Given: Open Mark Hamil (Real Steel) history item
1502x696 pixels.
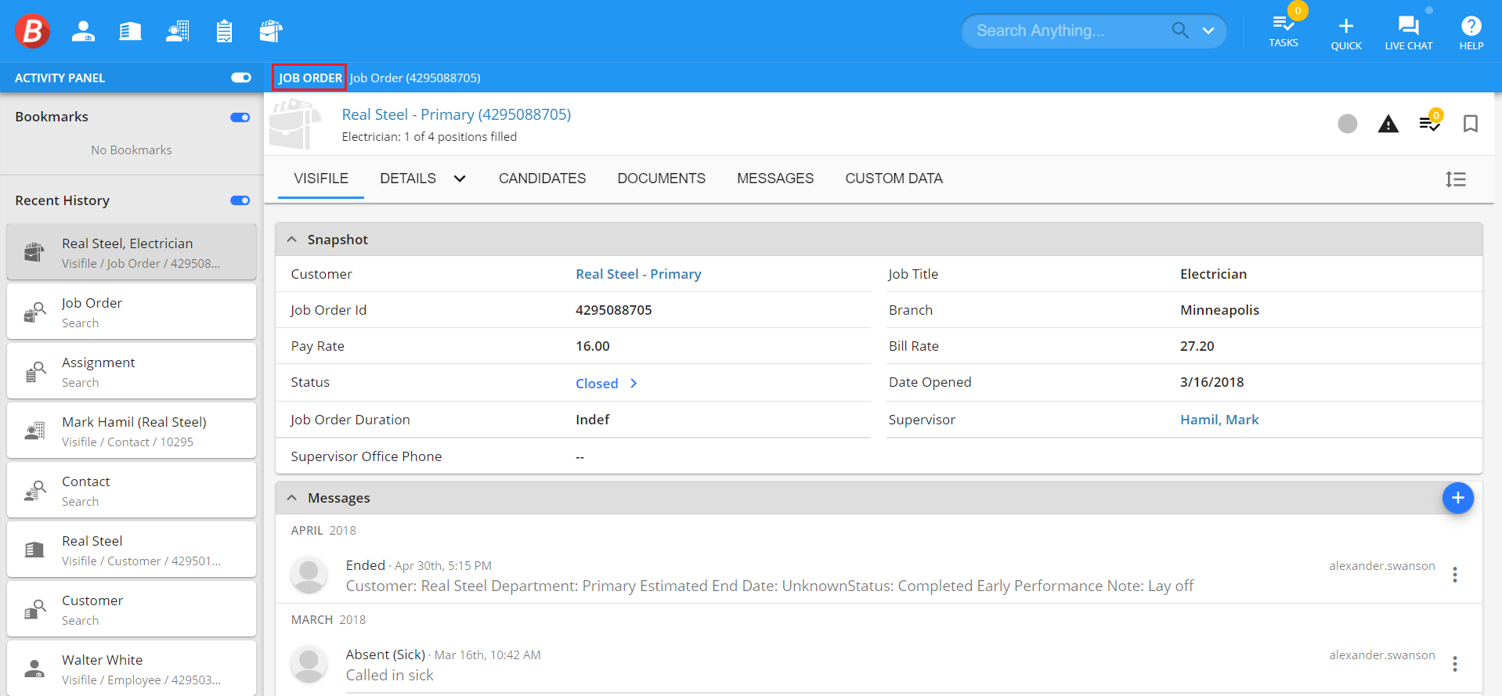Looking at the screenshot, I should (132, 431).
